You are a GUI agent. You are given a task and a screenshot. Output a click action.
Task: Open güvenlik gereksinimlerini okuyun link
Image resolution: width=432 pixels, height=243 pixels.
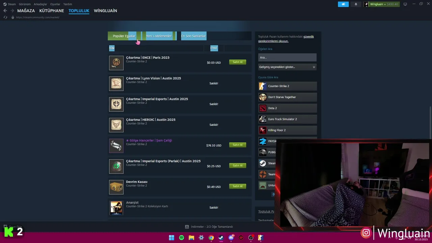pyautogui.click(x=286, y=39)
